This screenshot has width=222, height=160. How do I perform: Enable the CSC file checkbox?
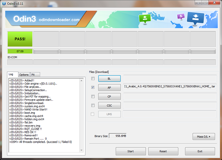pos(93,106)
